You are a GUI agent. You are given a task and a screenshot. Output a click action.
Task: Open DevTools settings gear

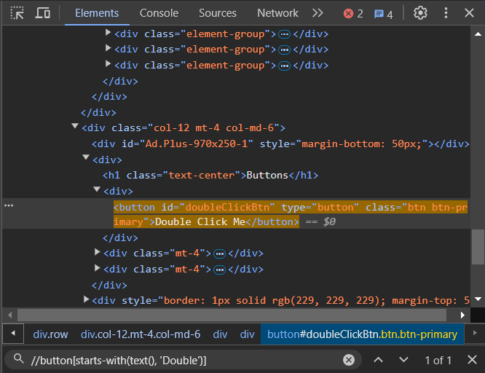420,13
